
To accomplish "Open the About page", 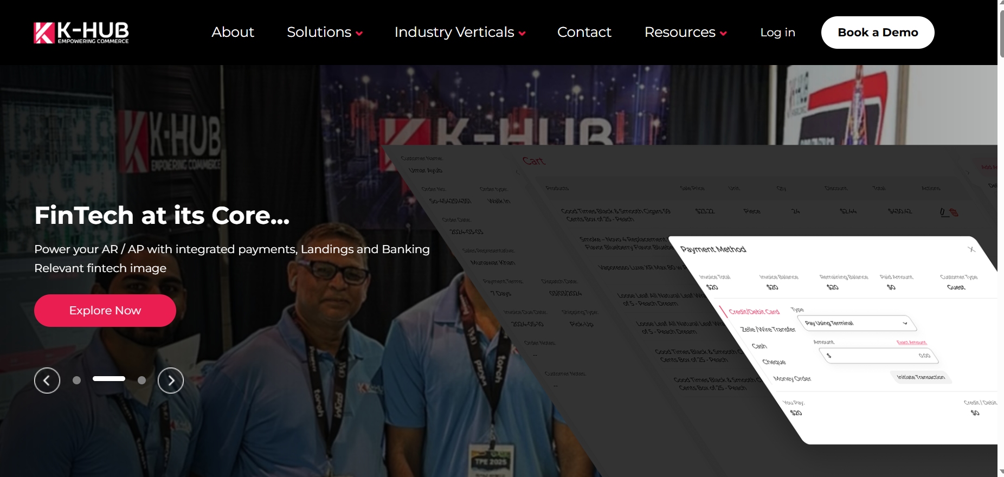I will tap(233, 33).
